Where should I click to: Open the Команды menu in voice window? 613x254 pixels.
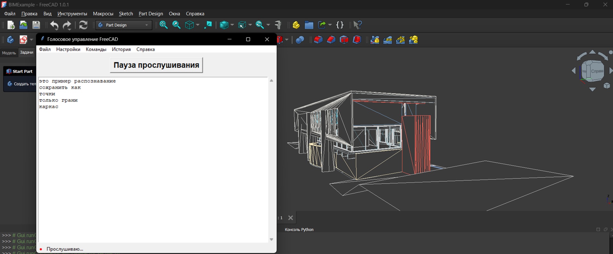[96, 49]
